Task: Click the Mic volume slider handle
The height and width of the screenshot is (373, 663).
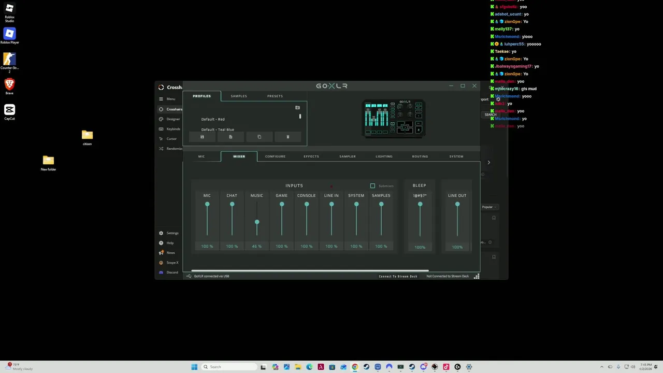Action: click(207, 205)
